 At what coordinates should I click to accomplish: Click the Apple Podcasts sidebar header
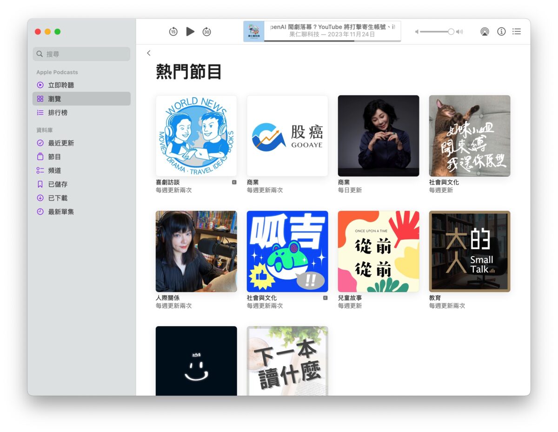pyautogui.click(x=57, y=72)
